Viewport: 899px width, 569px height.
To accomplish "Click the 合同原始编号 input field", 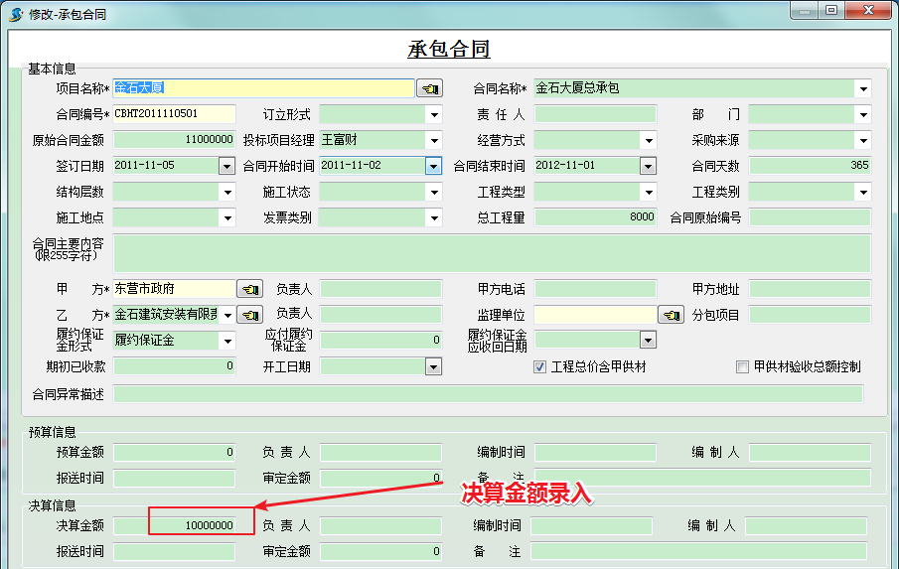I will tap(810, 217).
